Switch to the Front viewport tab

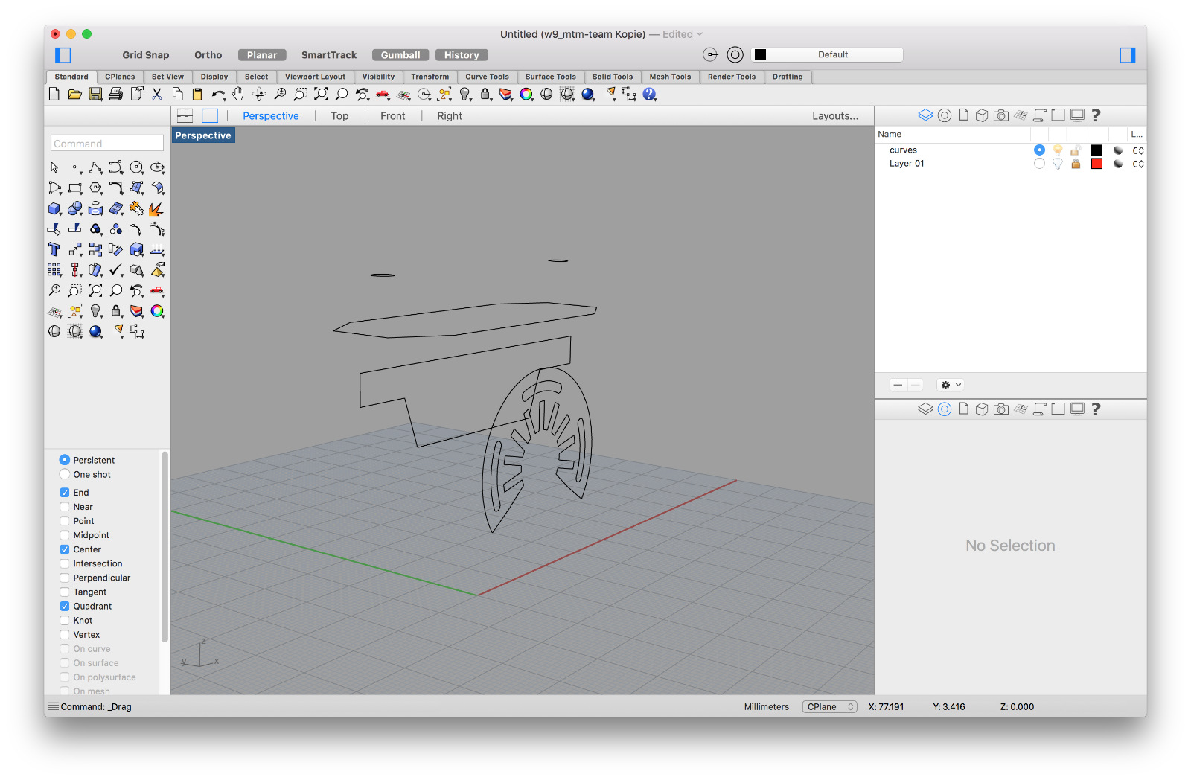[x=392, y=116]
